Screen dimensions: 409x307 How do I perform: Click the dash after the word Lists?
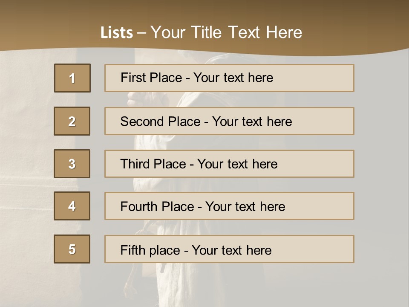[x=142, y=33]
